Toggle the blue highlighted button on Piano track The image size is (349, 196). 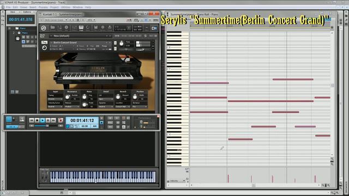pos(23,41)
